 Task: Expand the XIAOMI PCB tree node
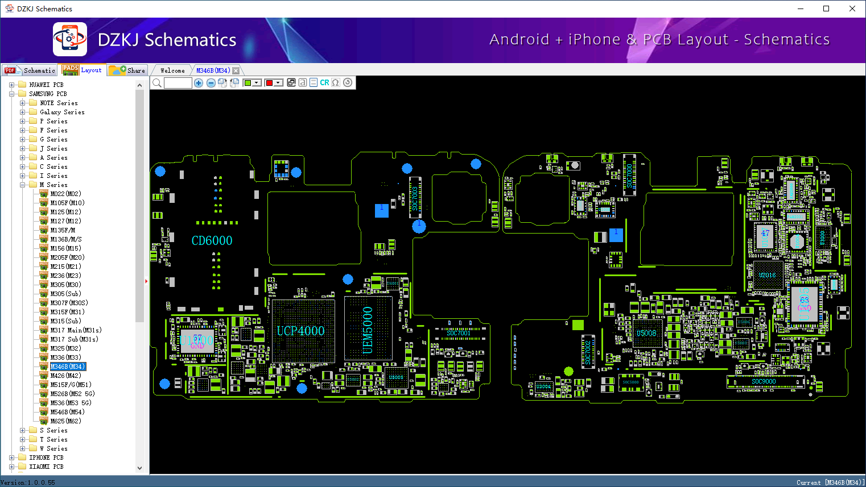[x=12, y=467]
